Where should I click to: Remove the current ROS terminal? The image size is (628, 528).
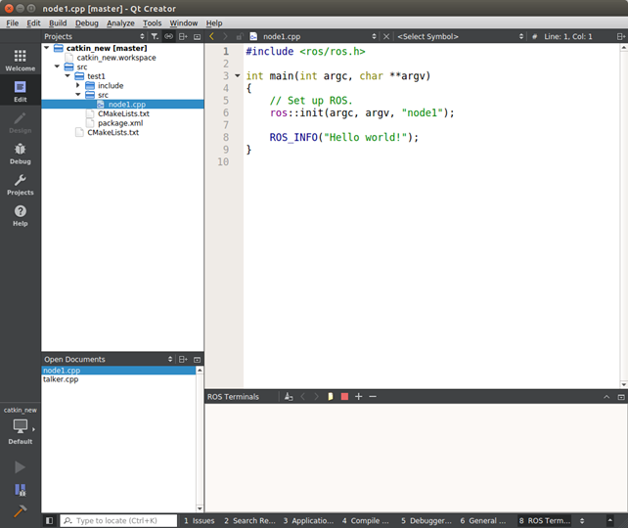tap(373, 396)
